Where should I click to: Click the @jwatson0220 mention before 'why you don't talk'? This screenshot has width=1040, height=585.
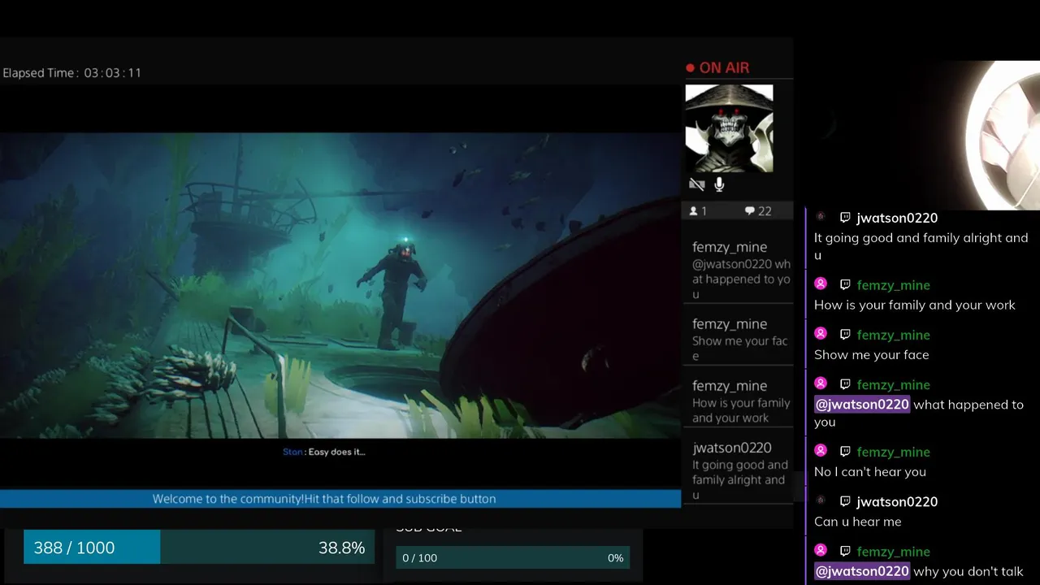click(862, 571)
